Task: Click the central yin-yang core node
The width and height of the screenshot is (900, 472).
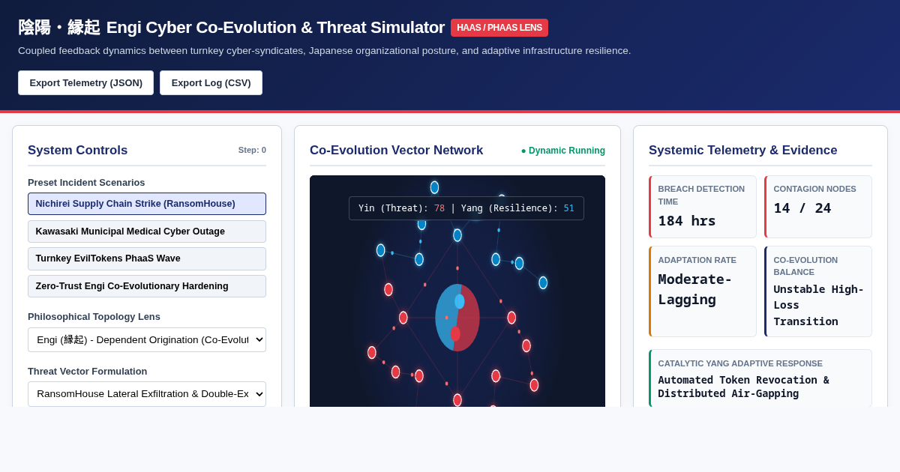Action: coord(457,318)
